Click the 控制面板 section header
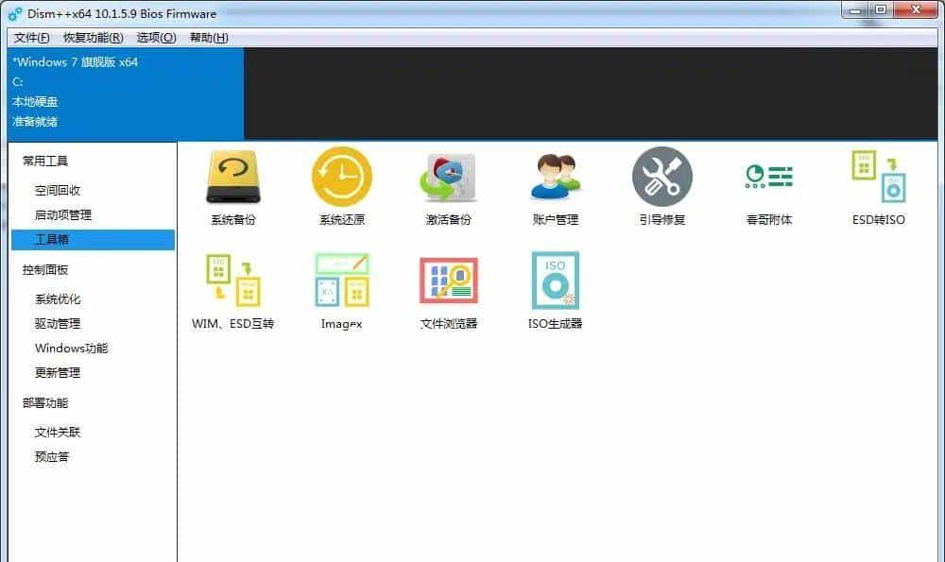945x562 pixels. coord(45,270)
